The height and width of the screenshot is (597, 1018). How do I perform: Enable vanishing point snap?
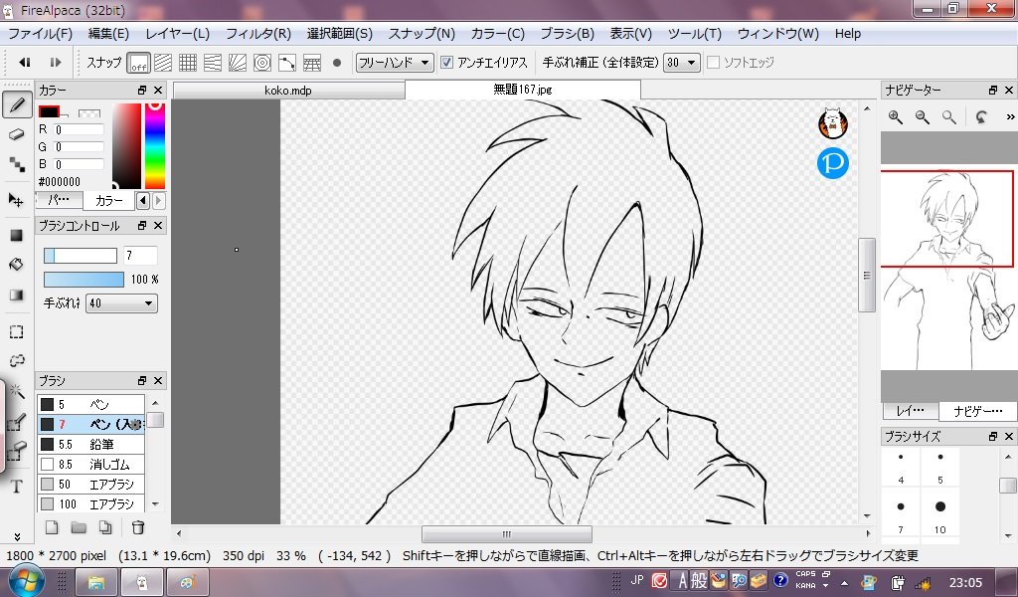tap(213, 63)
